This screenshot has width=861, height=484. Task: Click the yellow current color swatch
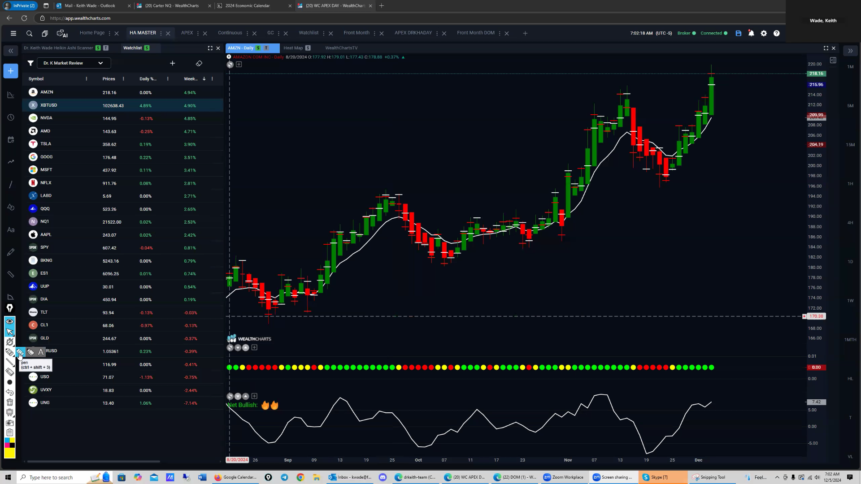pos(9,453)
